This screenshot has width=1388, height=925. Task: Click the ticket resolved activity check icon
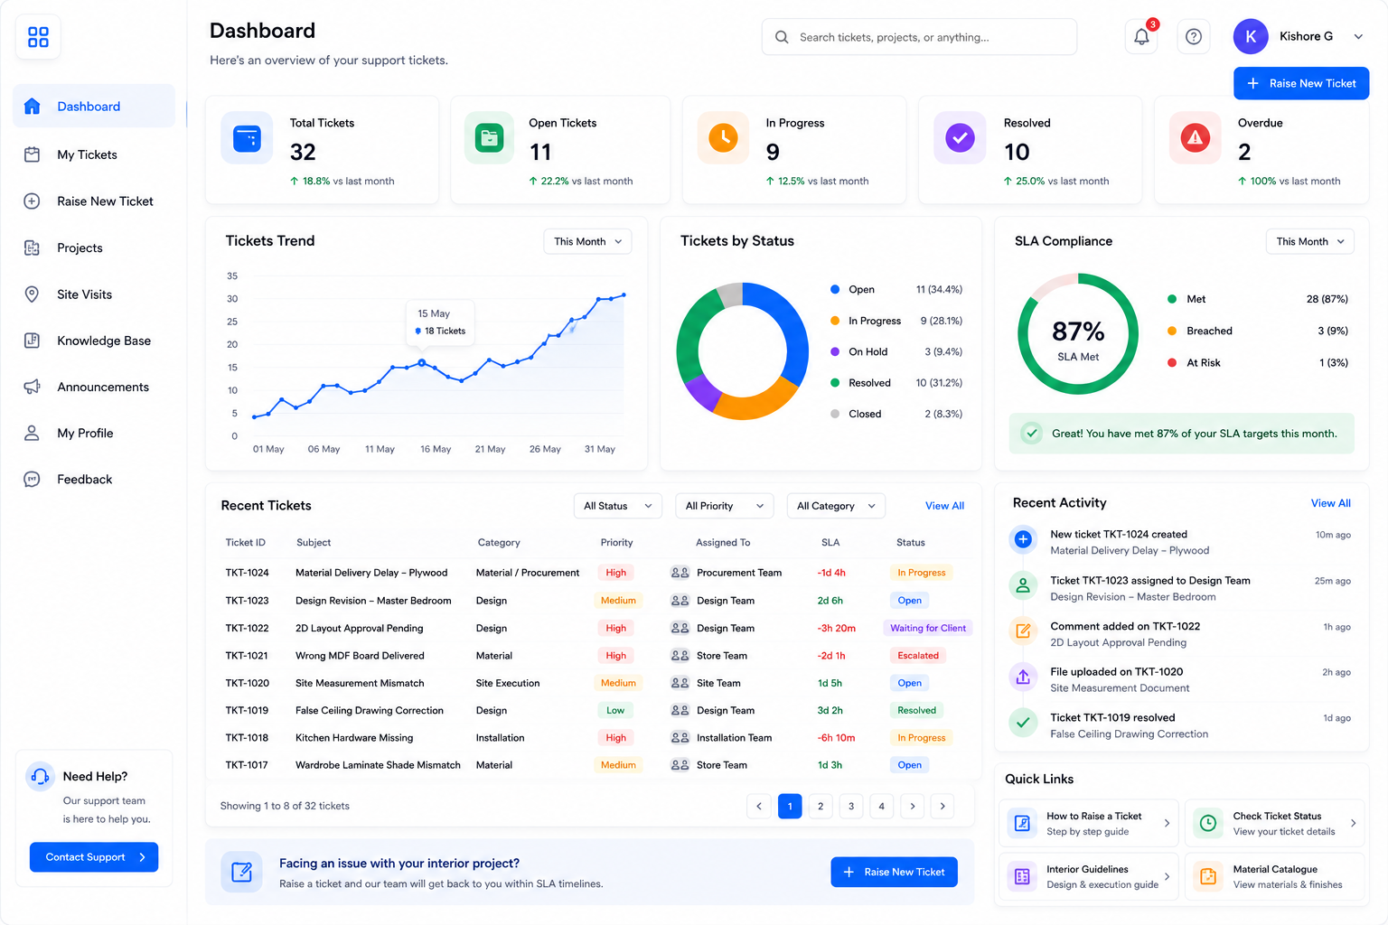(x=1023, y=723)
